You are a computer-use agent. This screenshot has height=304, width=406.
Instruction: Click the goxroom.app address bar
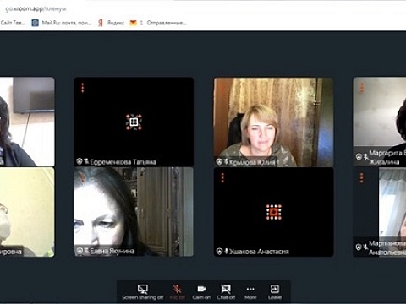pos(36,8)
